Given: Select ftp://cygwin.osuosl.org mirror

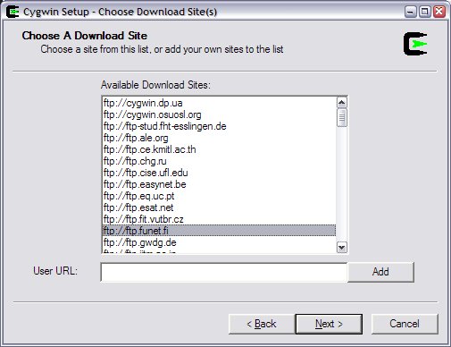Looking at the screenshot, I should [219, 114].
